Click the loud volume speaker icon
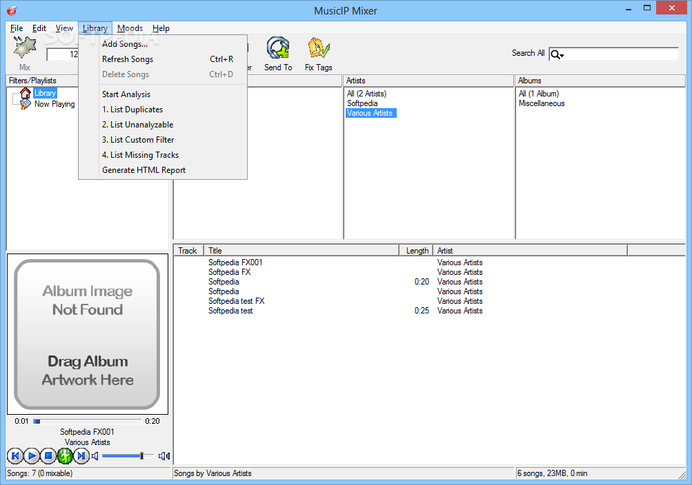Viewport: 692px width, 485px height. point(164,456)
